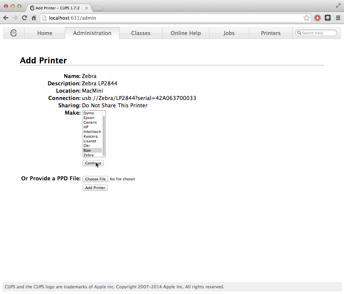Click the address bar showing localhost:631/admin

[175, 18]
